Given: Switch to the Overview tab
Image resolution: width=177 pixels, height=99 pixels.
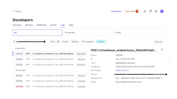Looking at the screenshot, I should tap(17, 25).
